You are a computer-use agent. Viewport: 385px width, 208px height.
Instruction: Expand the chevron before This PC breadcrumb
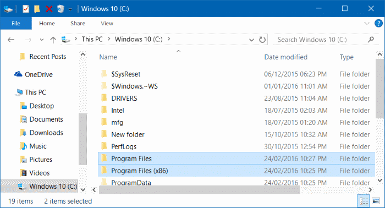[x=76, y=39]
